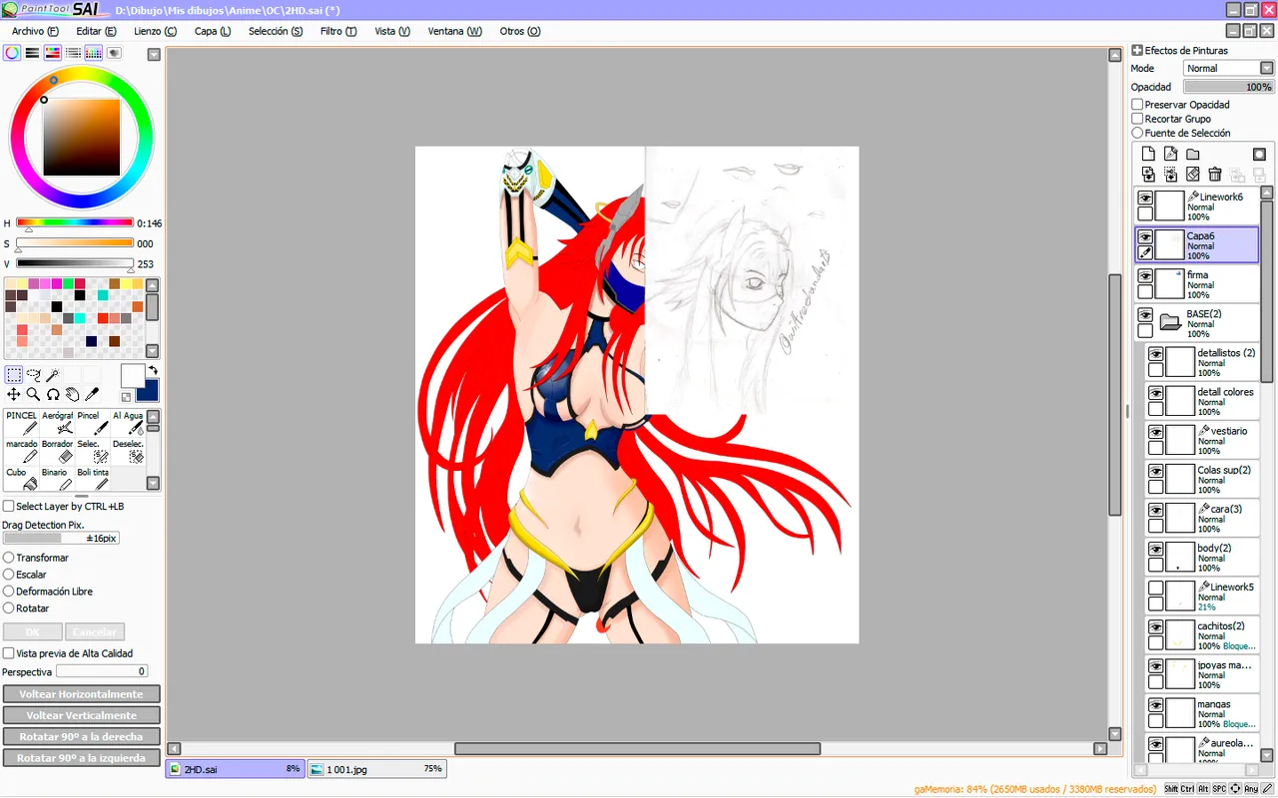
Task: Create a new layer folder icon
Action: tap(1193, 154)
